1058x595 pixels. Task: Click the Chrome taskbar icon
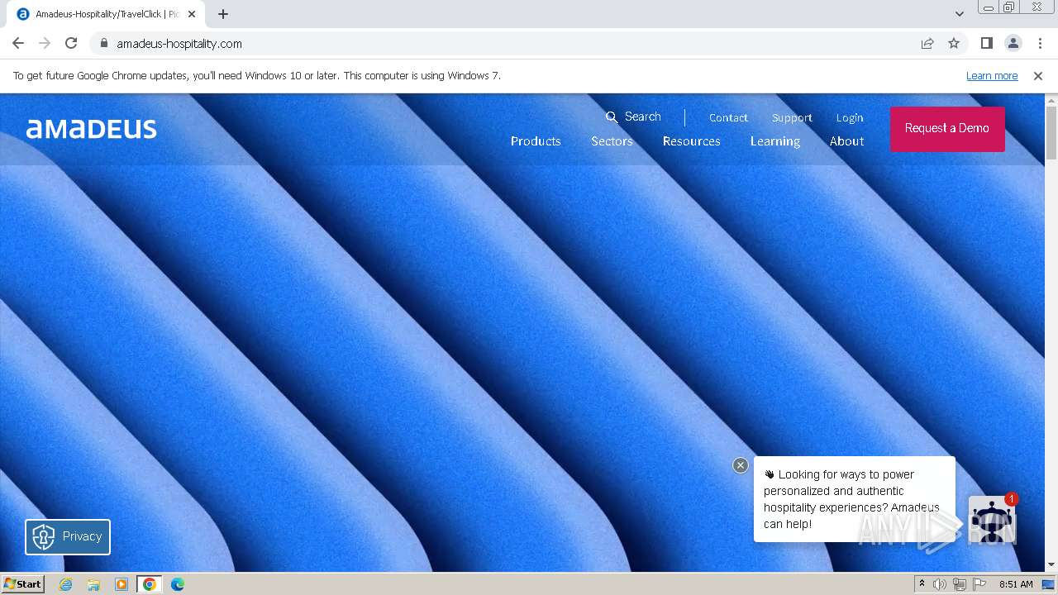tap(150, 584)
